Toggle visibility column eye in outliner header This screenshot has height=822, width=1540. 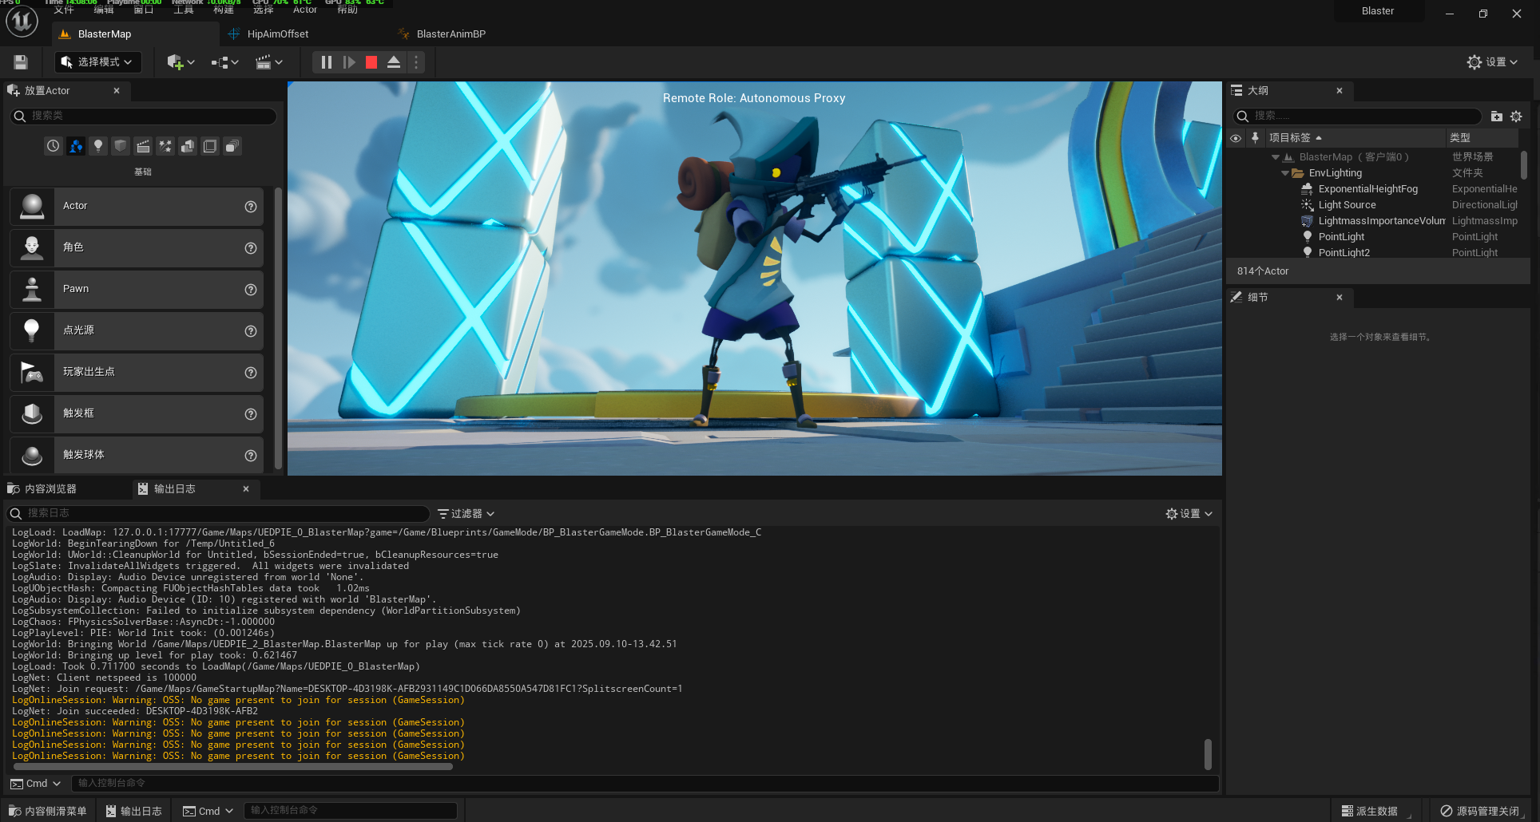coord(1236,138)
